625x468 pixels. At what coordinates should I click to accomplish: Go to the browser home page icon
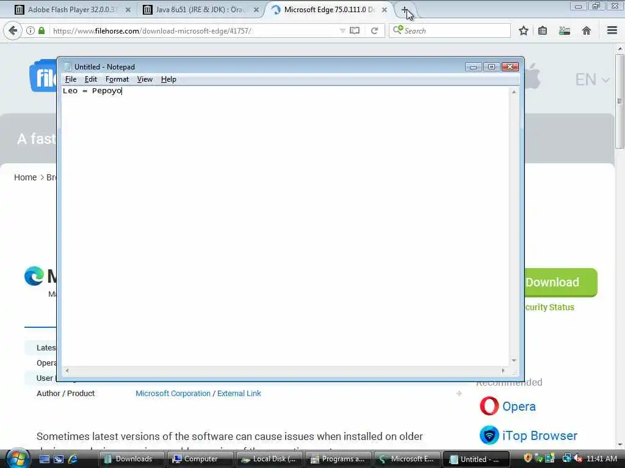[x=587, y=30]
